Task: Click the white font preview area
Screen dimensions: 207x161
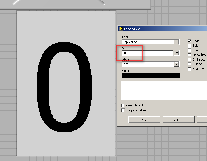Action: click(x=164, y=90)
